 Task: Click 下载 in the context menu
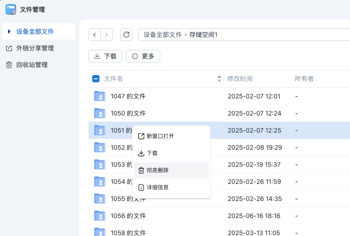[x=152, y=153]
